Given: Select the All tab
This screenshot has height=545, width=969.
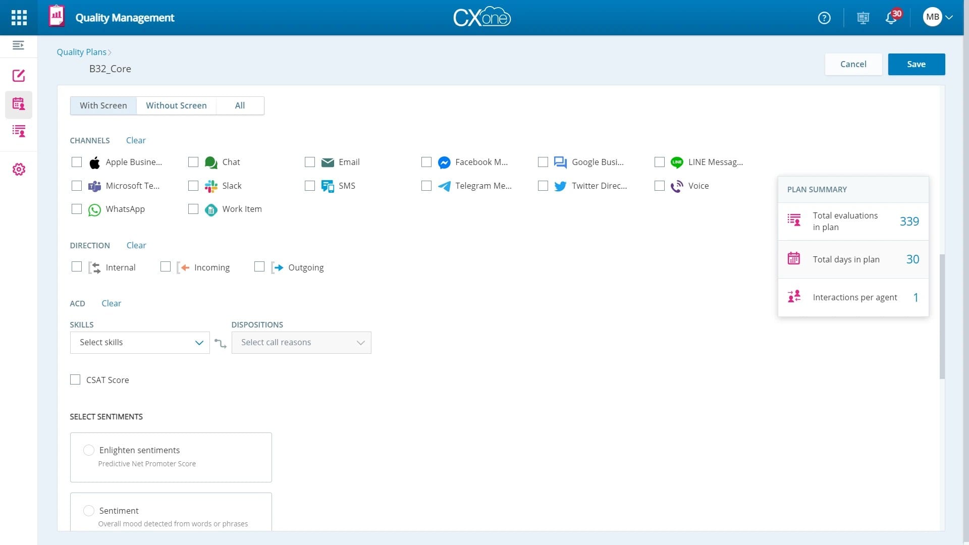Looking at the screenshot, I should 240,105.
